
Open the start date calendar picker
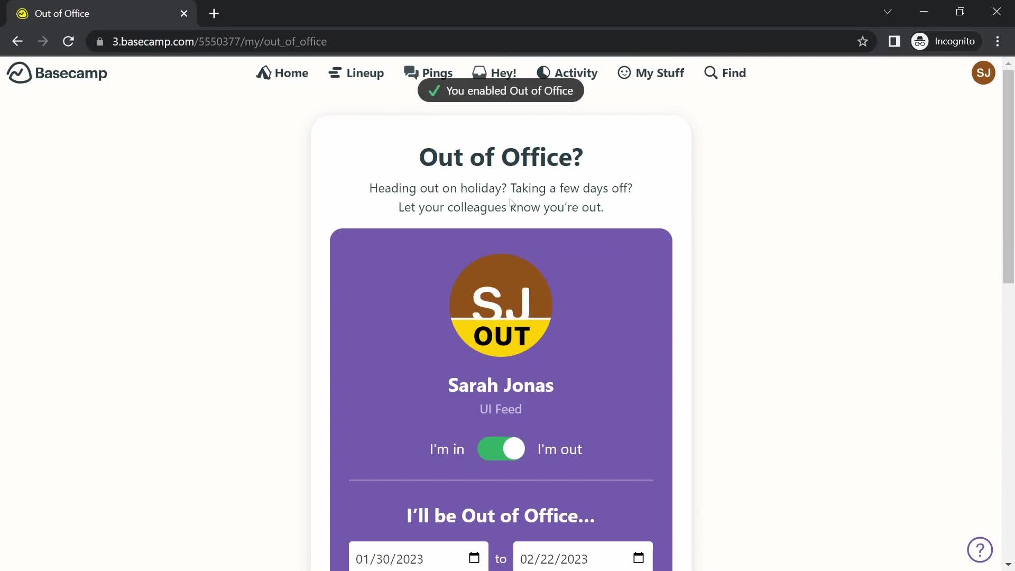(474, 558)
